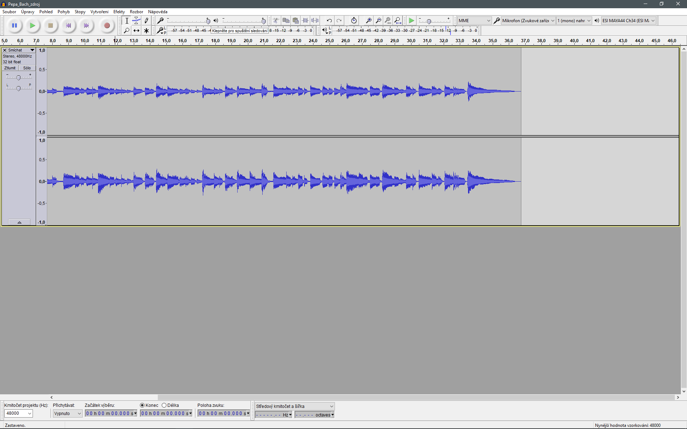687x429 pixels.
Task: Open the ESI MAYA44 playback device dropdown
Action: click(629, 20)
